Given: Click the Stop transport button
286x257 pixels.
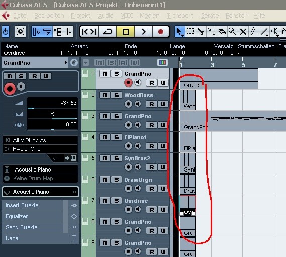Looking at the screenshot, I should point(126,32).
